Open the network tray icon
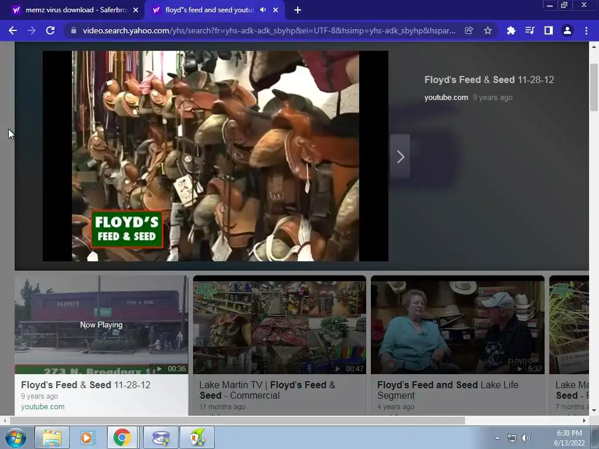 (x=511, y=438)
